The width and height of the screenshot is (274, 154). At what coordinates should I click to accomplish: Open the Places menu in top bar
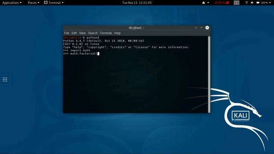33,3
